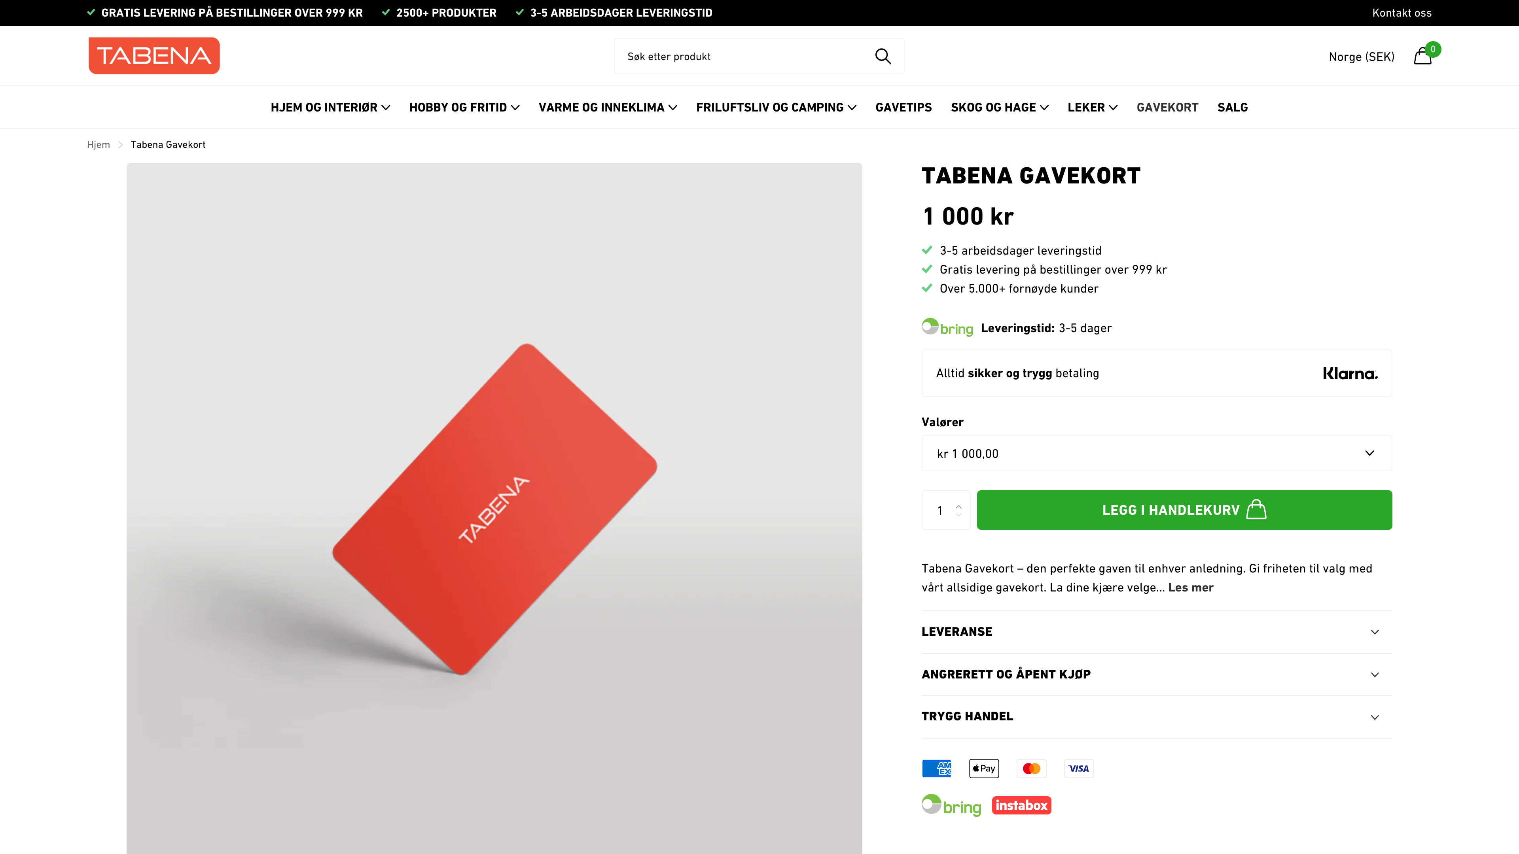Open the Les mer link

point(1190,588)
